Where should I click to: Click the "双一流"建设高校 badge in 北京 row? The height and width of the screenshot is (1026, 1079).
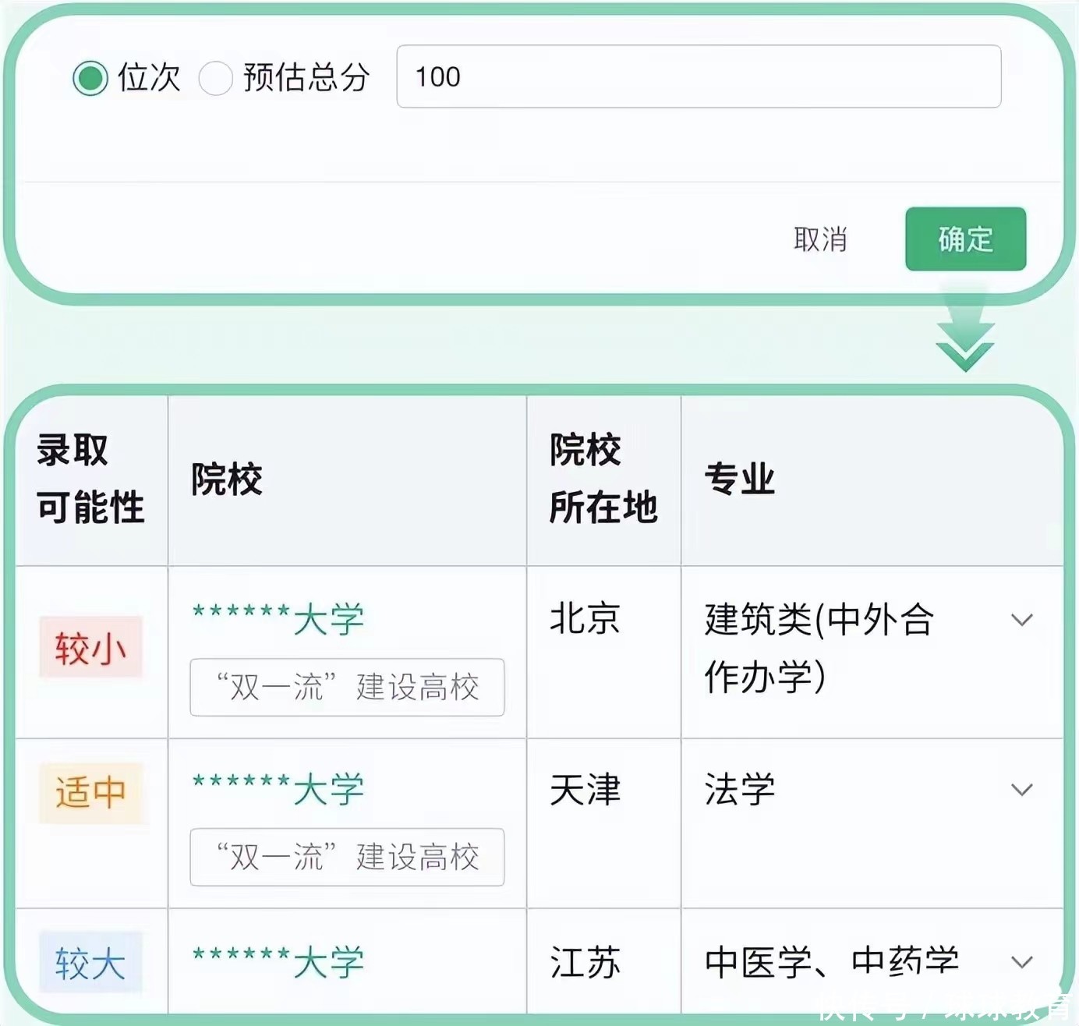347,687
